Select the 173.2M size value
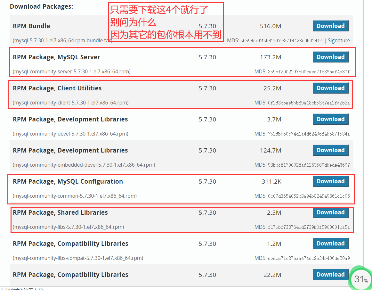The image size is (372, 290). (x=271, y=57)
